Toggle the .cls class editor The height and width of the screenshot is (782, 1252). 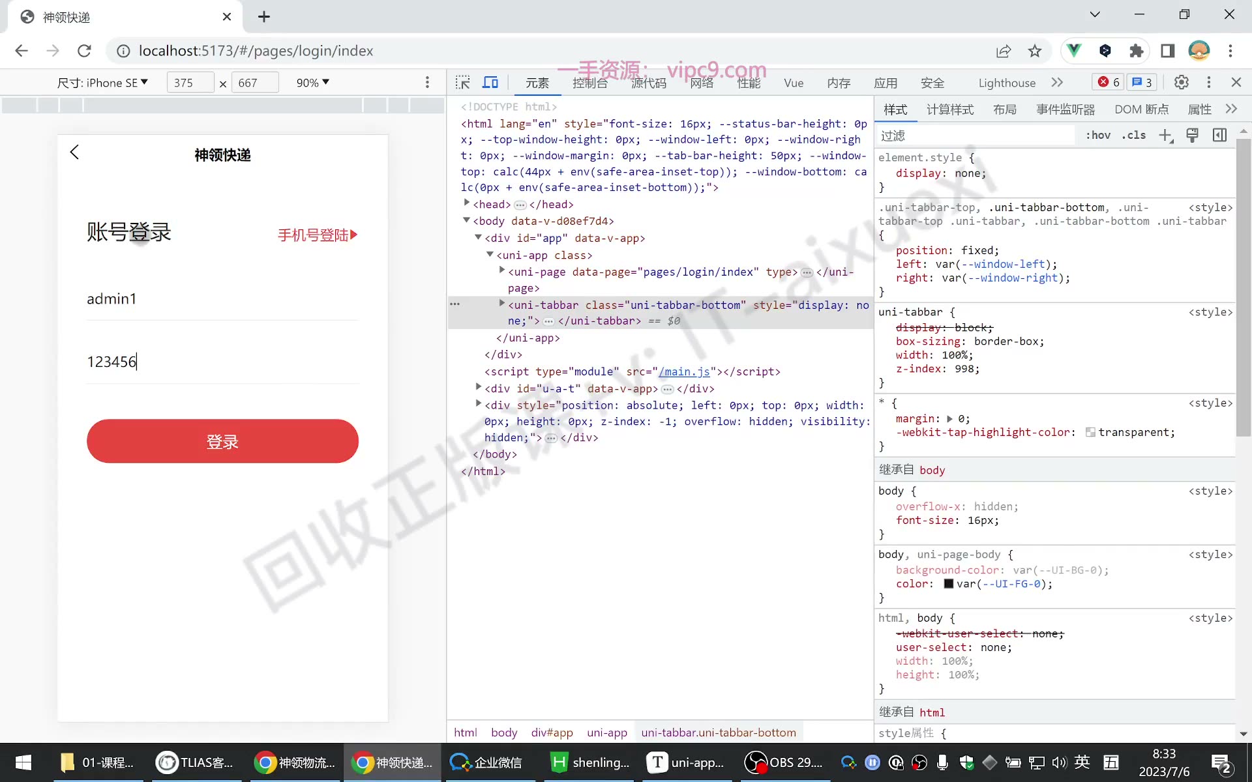[1134, 135]
